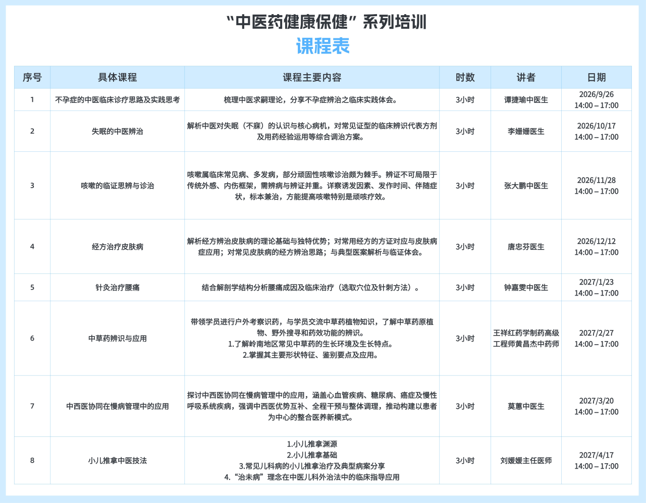Viewport: 646px width, 503px height.
Task: Click the 经方治疗皮肤病 course cell
Action: 117,247
